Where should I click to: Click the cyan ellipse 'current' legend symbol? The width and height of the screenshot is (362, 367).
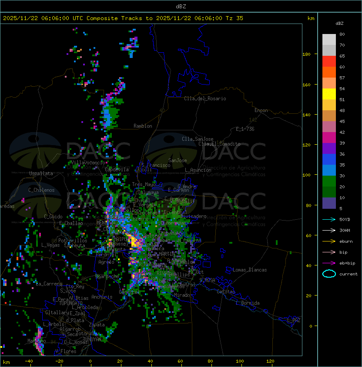[329, 274]
